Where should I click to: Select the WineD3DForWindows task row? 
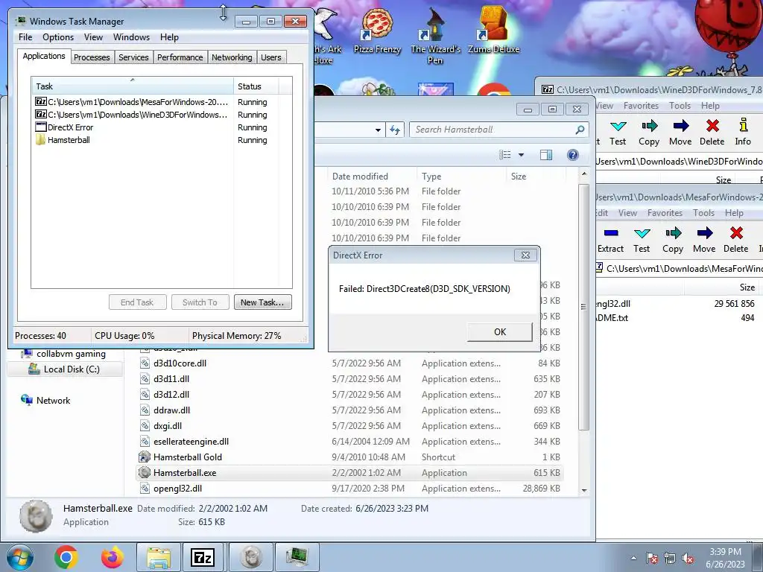[x=151, y=115]
